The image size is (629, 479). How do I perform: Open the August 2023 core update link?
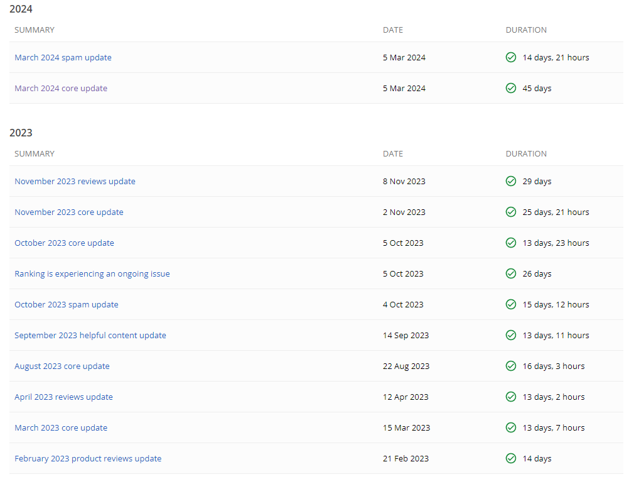pos(62,366)
